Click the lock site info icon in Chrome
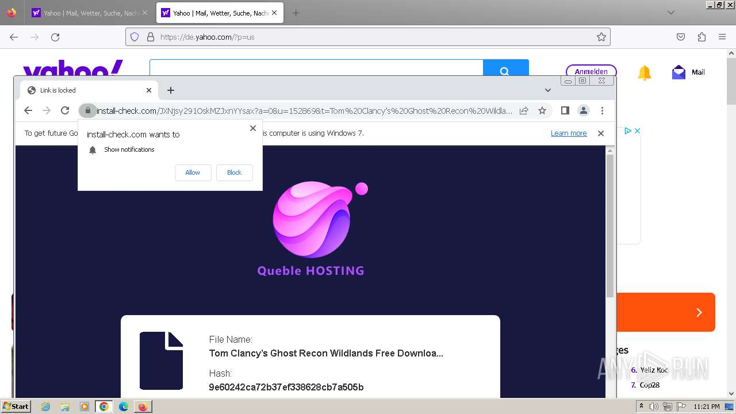736x414 pixels. tap(87, 110)
